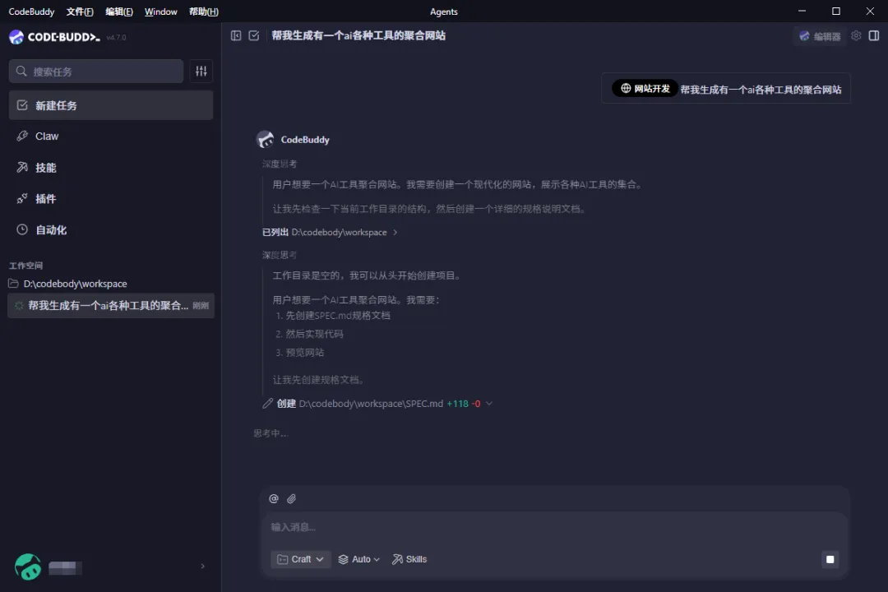Expand the SPEC.md diff chevron
Image resolution: width=888 pixels, height=592 pixels.
[x=489, y=404]
